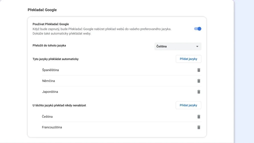Click the U těchto jazyků překlad nikdy nenabízet heading
The height and width of the screenshot is (143, 254).
(59, 105)
